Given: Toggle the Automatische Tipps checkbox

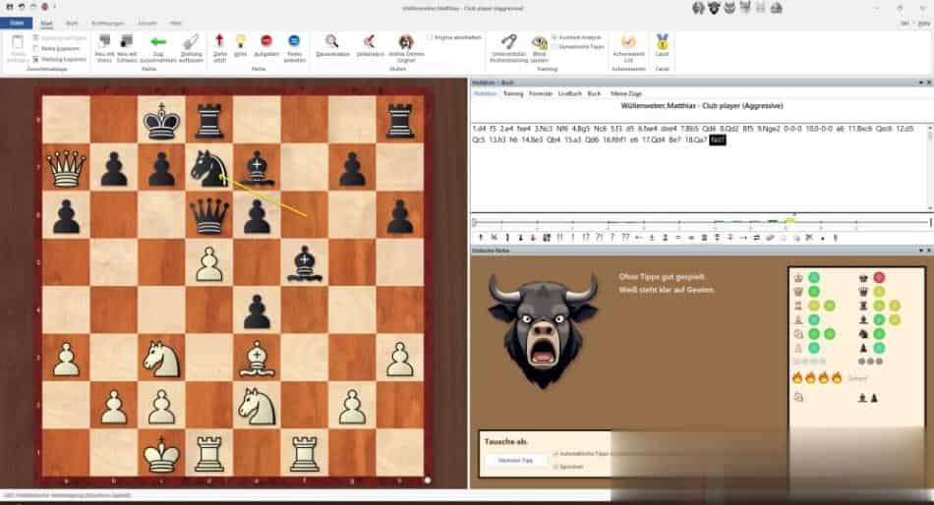Looking at the screenshot, I should [x=555, y=454].
